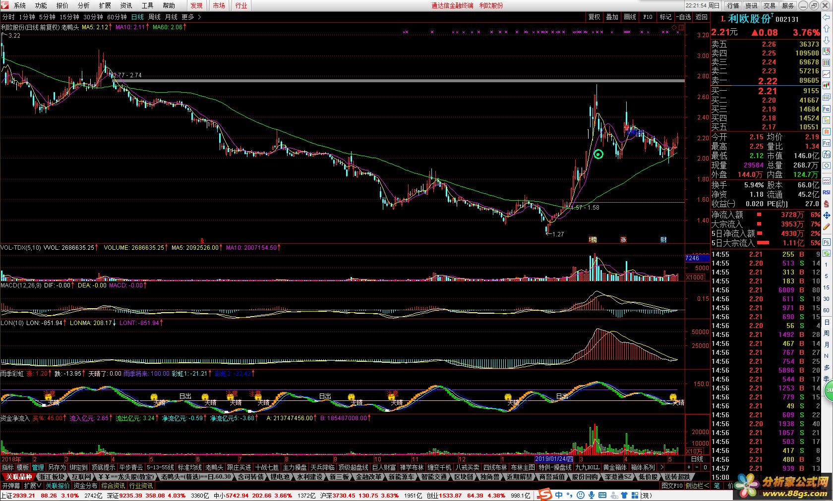Image resolution: width=833 pixels, height=501 pixels.
Task: Expand the 更多 periods list
Action: point(191,17)
